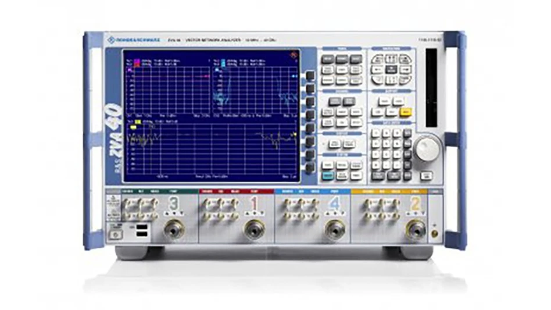The width and height of the screenshot is (551, 310).
Task: Click the magenta trace label in top-left diagram
Action: click(x=138, y=60)
